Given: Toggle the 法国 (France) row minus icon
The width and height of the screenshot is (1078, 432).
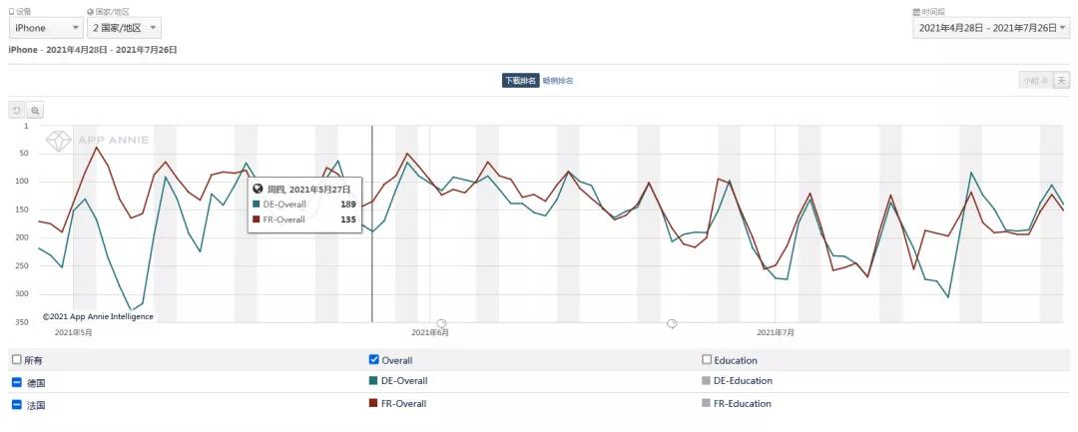Looking at the screenshot, I should 16,404.
